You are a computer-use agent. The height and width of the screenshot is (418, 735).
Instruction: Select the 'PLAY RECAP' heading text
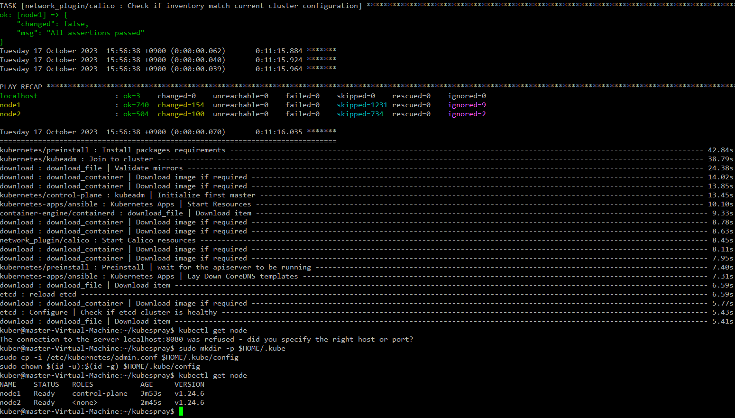coord(21,87)
